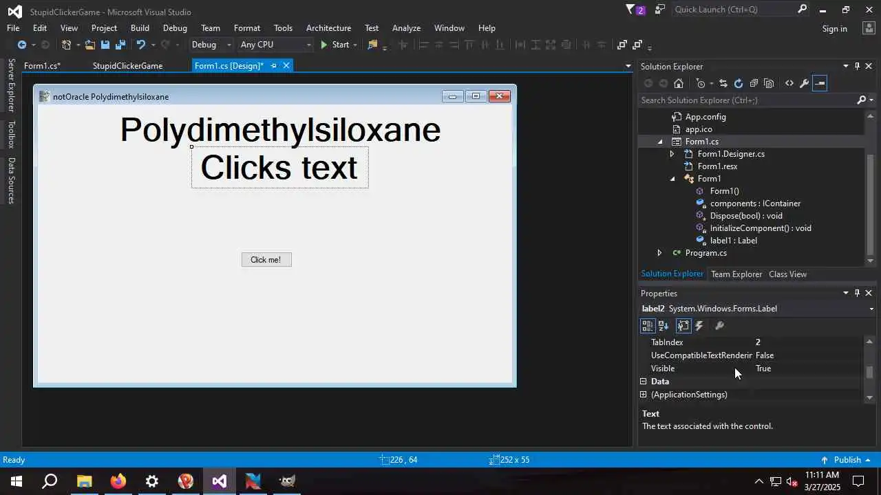Image resolution: width=881 pixels, height=495 pixels.
Task: Refresh Solution Explorer with the circular arrow
Action: click(x=739, y=83)
